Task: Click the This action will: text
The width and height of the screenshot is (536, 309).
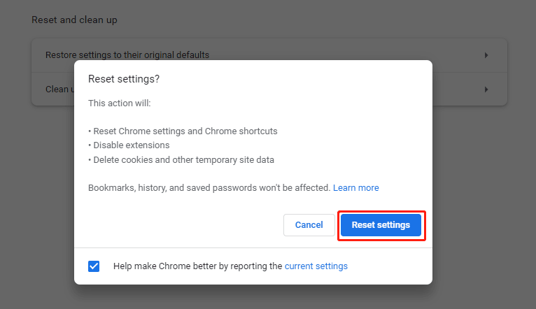Action: 119,103
